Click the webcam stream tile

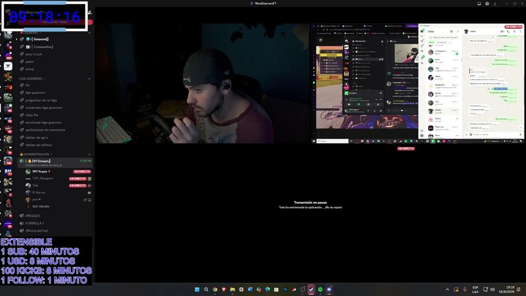203,83
